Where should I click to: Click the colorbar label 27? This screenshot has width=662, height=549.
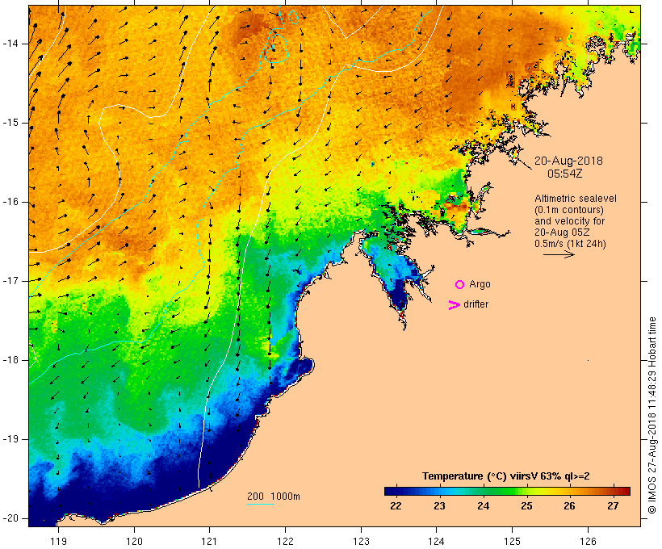tap(613, 506)
